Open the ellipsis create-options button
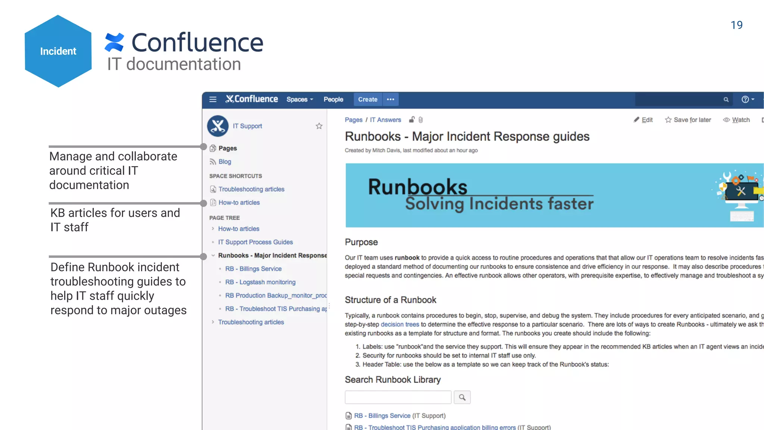764x430 pixels. click(x=391, y=99)
